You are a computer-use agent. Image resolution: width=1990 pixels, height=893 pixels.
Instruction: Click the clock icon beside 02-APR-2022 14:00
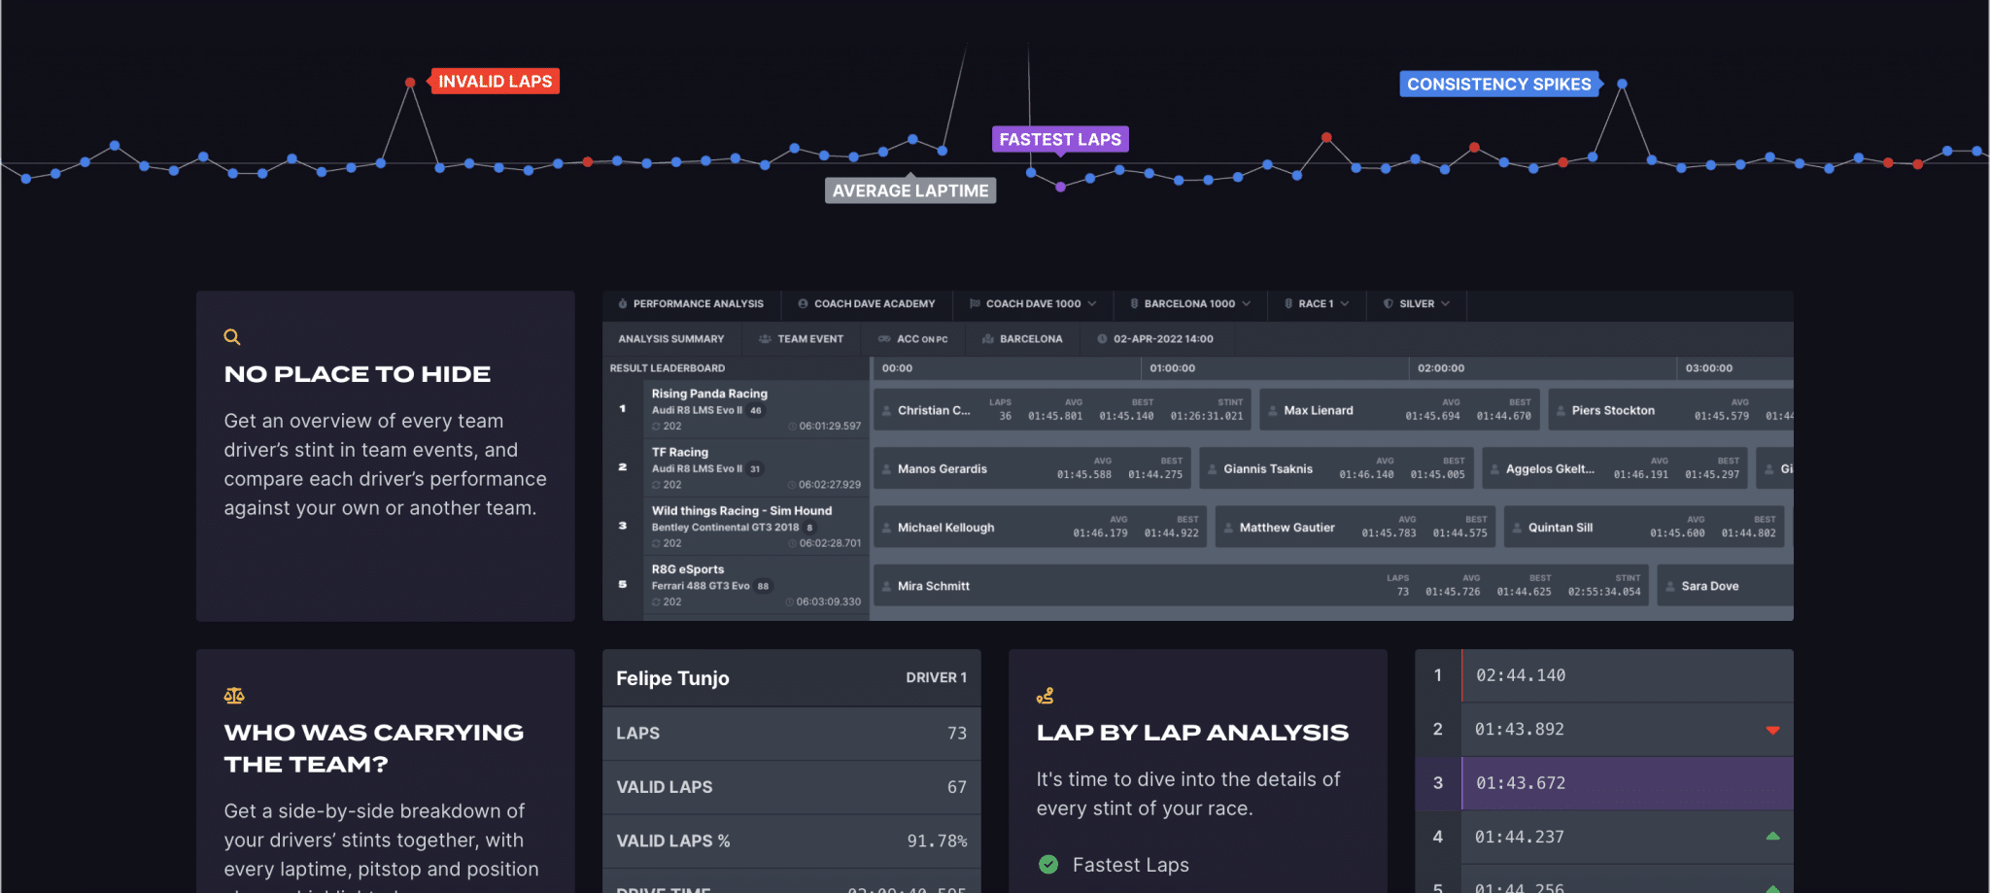pos(1101,338)
